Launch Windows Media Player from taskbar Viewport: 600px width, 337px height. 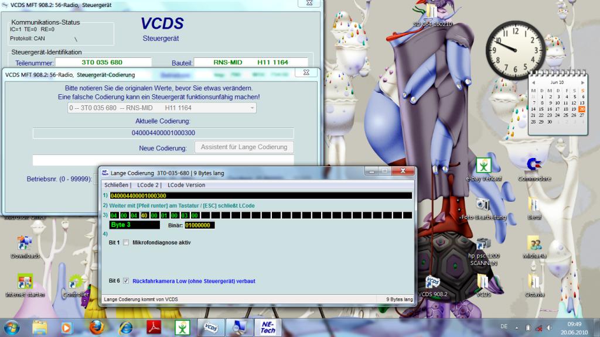(67, 328)
